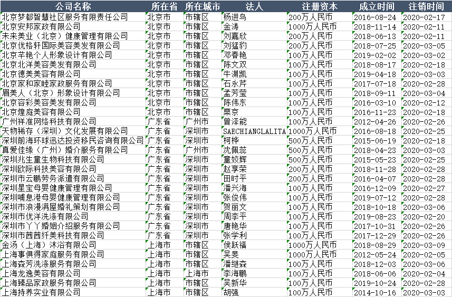452x297 pixels.
Task: Click the 法人 column header
Action: click(x=254, y=6)
